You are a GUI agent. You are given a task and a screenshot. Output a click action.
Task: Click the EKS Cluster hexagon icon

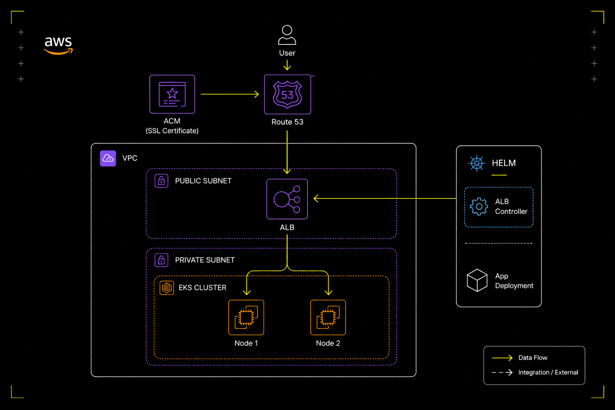tap(167, 288)
